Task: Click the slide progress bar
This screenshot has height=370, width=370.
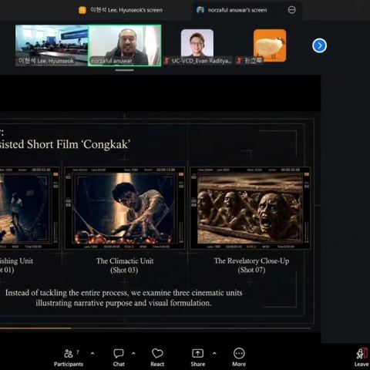Action: pos(155,328)
